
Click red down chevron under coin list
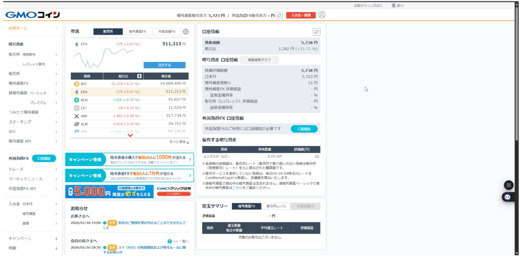click(130, 136)
